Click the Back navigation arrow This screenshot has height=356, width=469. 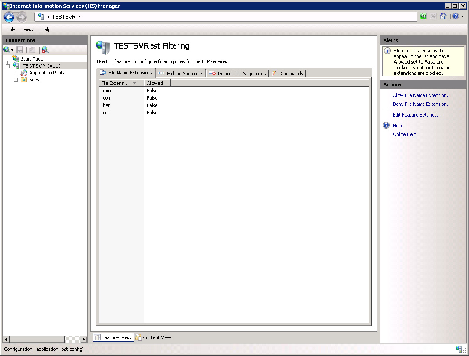pyautogui.click(x=9, y=17)
